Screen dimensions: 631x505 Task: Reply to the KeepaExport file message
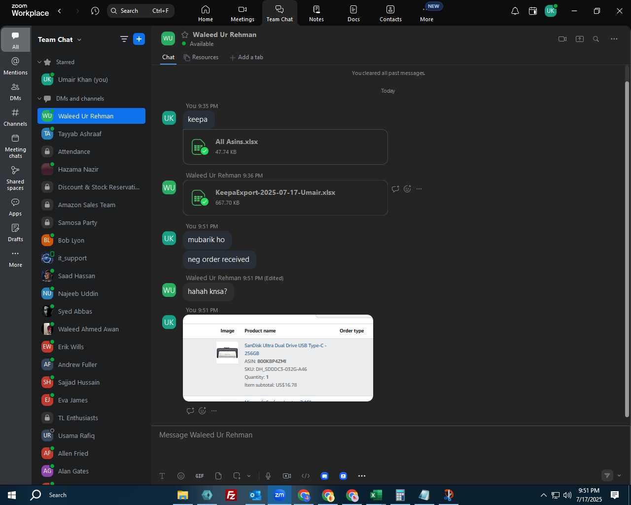pos(395,189)
